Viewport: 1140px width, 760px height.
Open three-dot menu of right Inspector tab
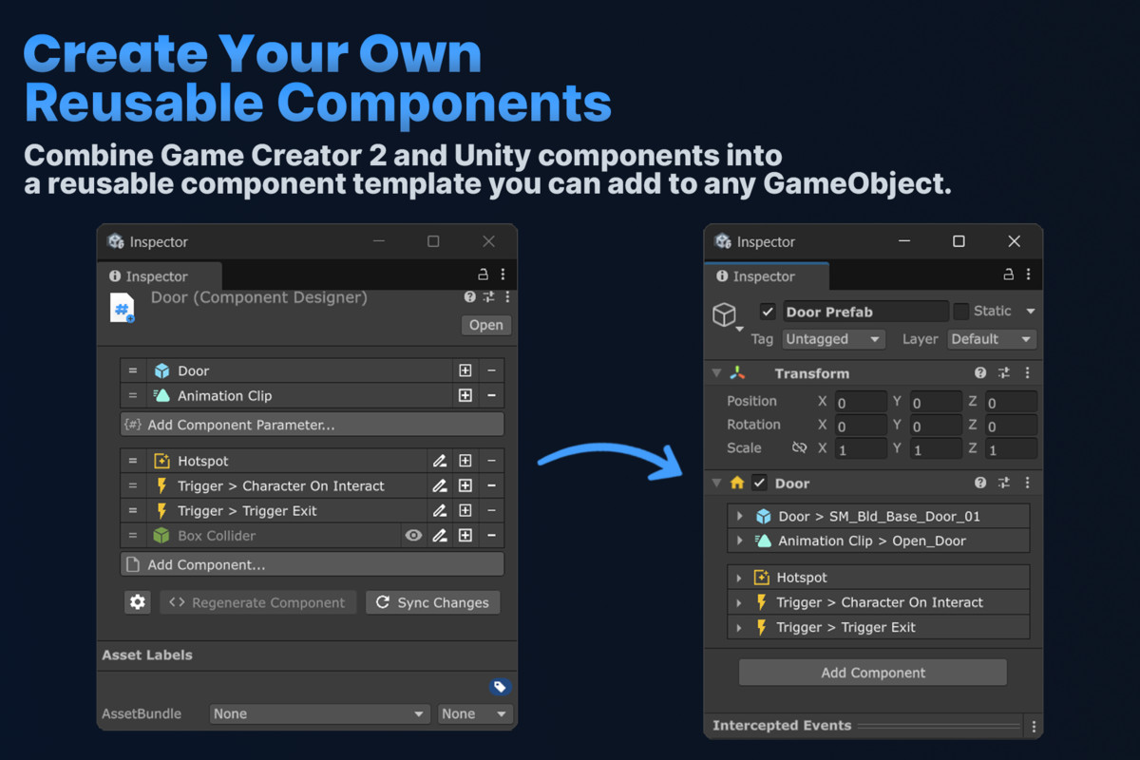click(x=1029, y=275)
